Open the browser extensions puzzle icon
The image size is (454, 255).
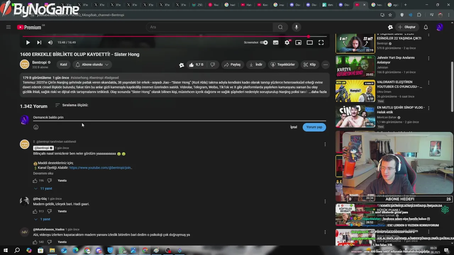pos(419,15)
